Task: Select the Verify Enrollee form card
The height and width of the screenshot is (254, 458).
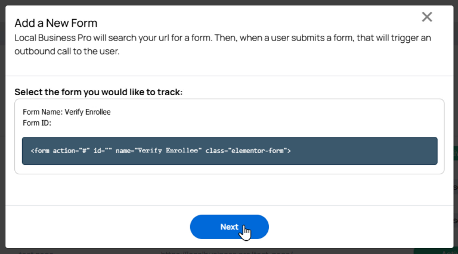Action: 229,136
